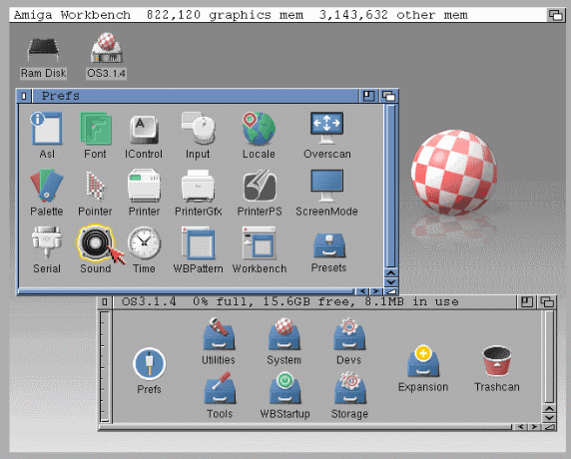
Task: Open the Input preferences icon
Action: point(198,128)
